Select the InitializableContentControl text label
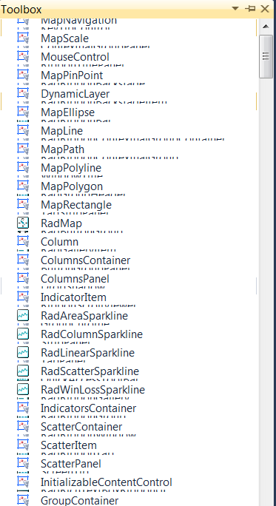The image size is (276, 506). pyautogui.click(x=107, y=482)
